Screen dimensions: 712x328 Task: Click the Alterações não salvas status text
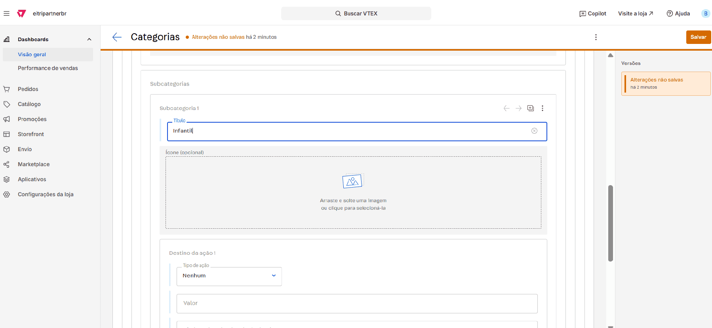[218, 37]
